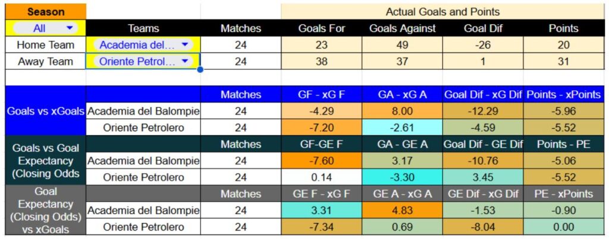Select the Away Team Points value 31

click(563, 61)
